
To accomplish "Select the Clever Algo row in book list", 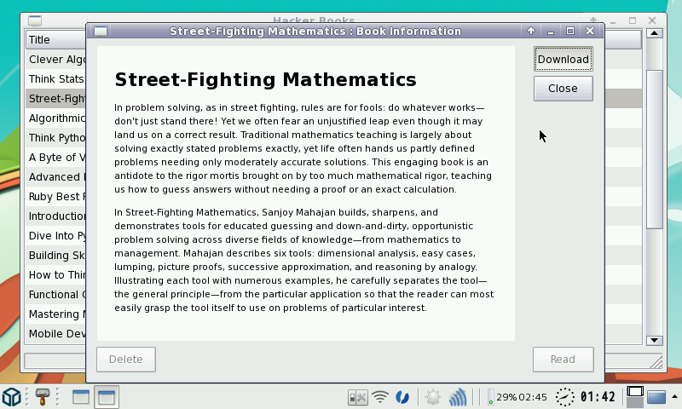I will coord(55,59).
